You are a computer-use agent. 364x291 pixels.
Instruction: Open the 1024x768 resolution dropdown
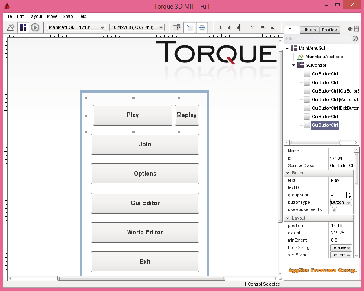(137, 27)
